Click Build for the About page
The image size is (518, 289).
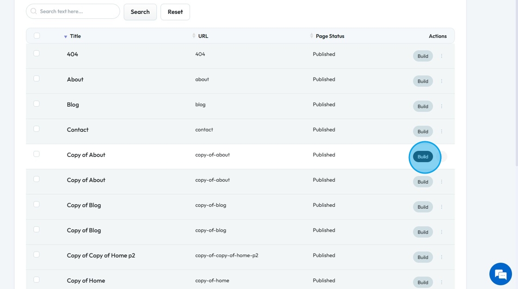tap(423, 81)
